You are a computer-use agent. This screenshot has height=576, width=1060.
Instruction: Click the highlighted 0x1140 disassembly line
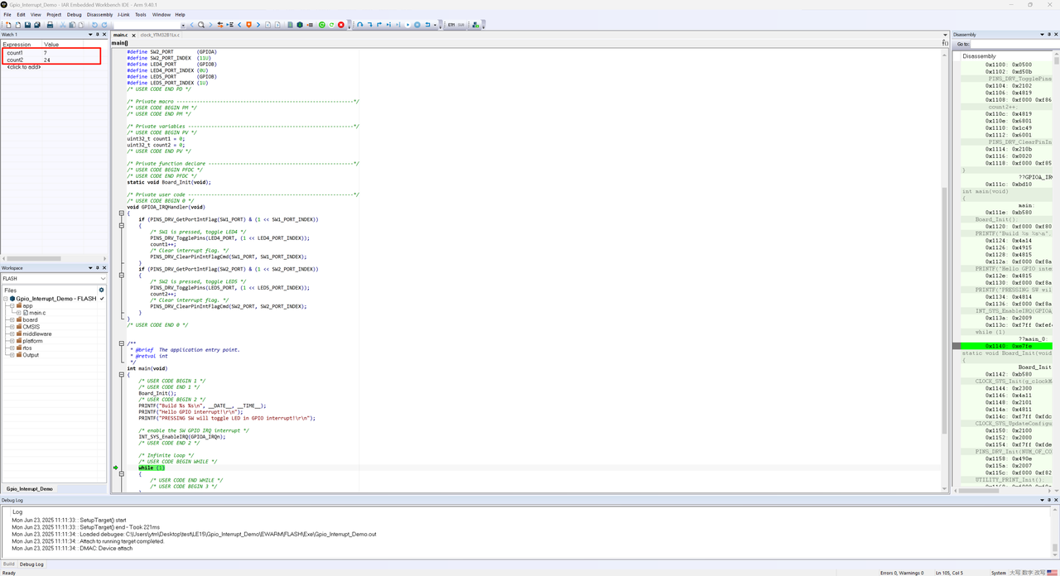1006,346
